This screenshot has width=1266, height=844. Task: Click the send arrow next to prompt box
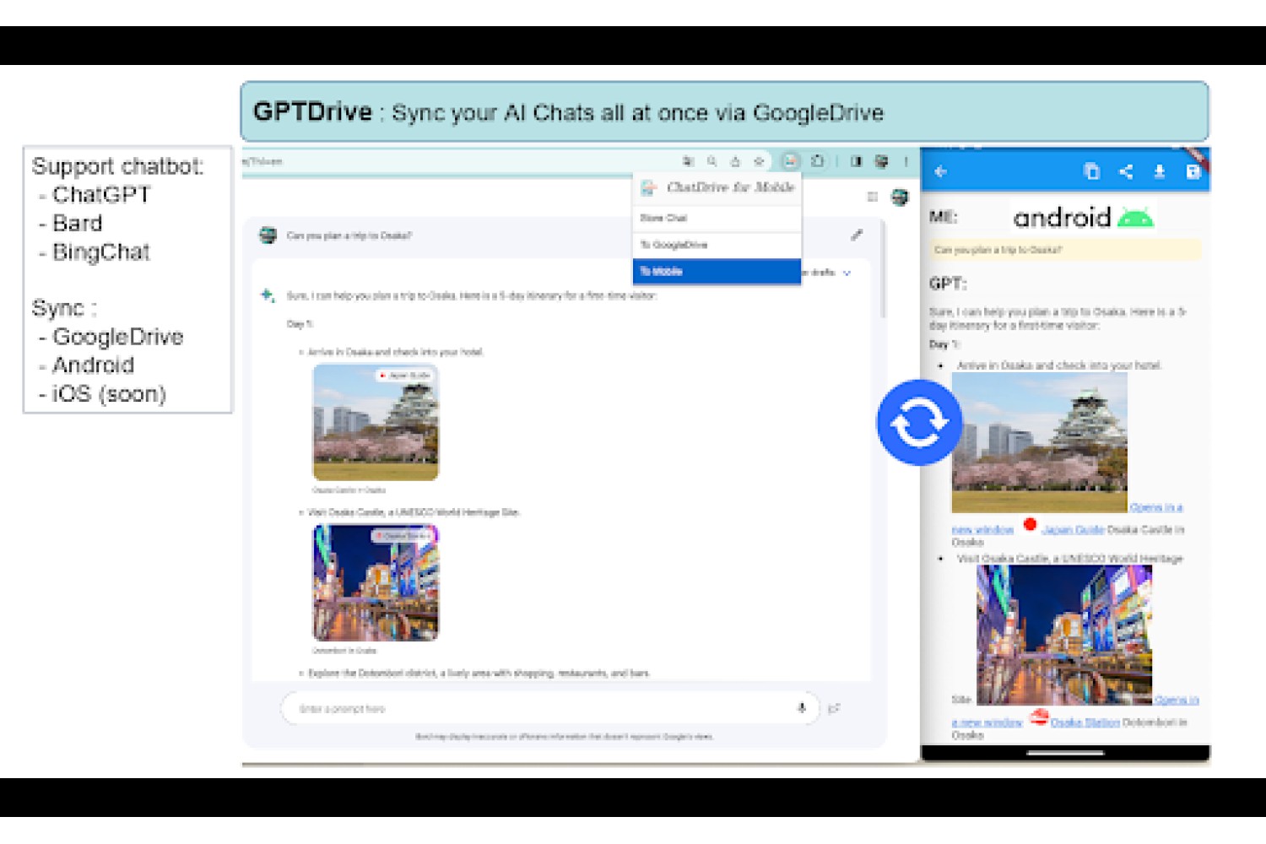click(834, 708)
